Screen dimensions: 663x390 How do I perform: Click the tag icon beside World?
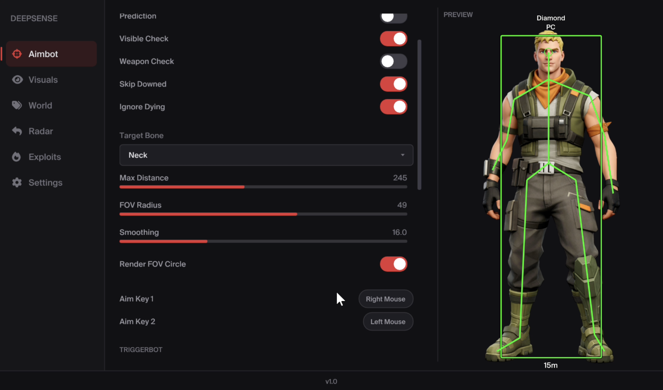(x=17, y=105)
